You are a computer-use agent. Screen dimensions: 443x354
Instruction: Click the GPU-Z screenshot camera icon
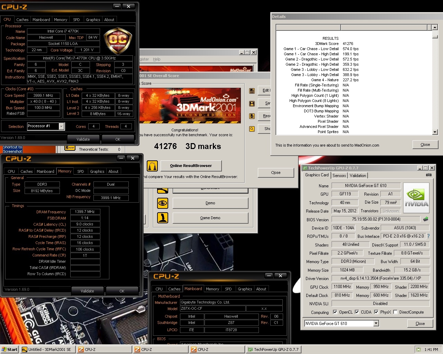[428, 175]
